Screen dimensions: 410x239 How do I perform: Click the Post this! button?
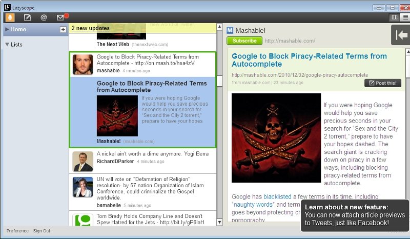pyautogui.click(x=383, y=83)
